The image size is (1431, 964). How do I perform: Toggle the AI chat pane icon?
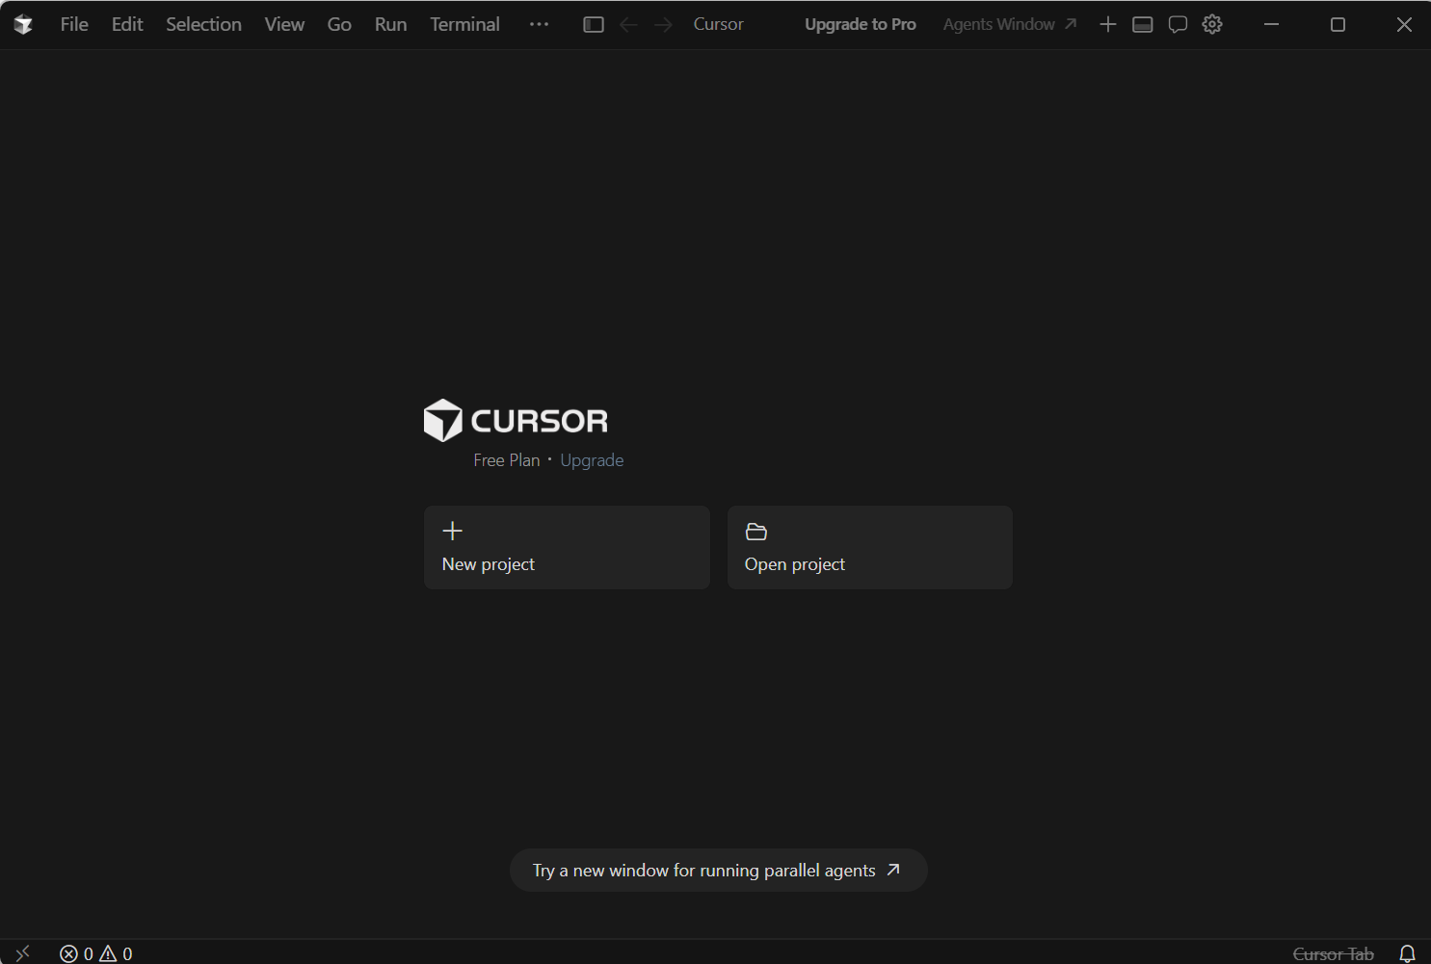[1178, 25]
